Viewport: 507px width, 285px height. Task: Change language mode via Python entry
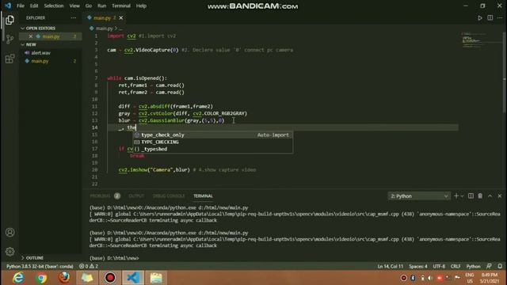[x=474, y=267]
